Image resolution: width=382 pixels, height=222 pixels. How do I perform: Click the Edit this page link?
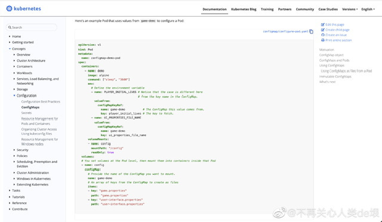335,24
